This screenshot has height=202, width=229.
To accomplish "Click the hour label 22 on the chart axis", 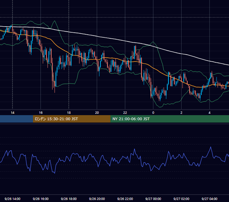I will (x=125, y=113).
